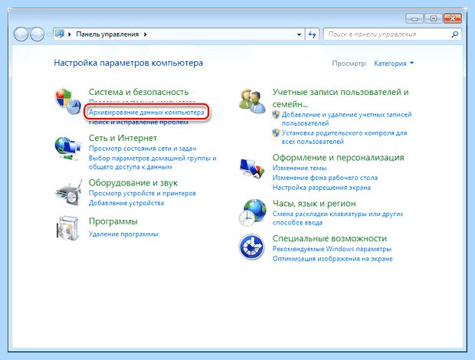The image size is (475, 360).
Task: Minimize the Control Panel window
Action: pos(414,19)
